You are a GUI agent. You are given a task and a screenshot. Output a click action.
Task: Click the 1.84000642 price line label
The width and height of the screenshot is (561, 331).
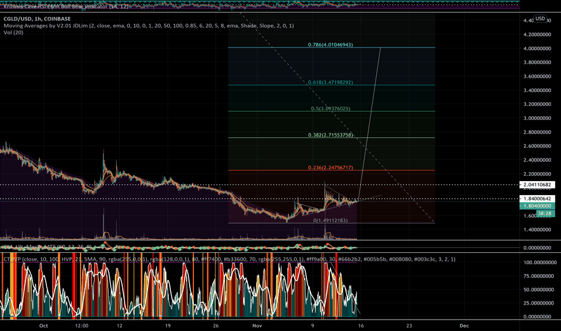pos(538,199)
